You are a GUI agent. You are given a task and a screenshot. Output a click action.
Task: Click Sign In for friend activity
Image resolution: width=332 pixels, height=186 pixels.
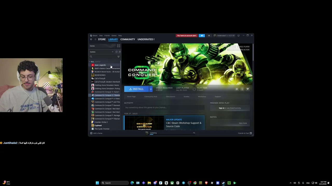click(x=222, y=108)
